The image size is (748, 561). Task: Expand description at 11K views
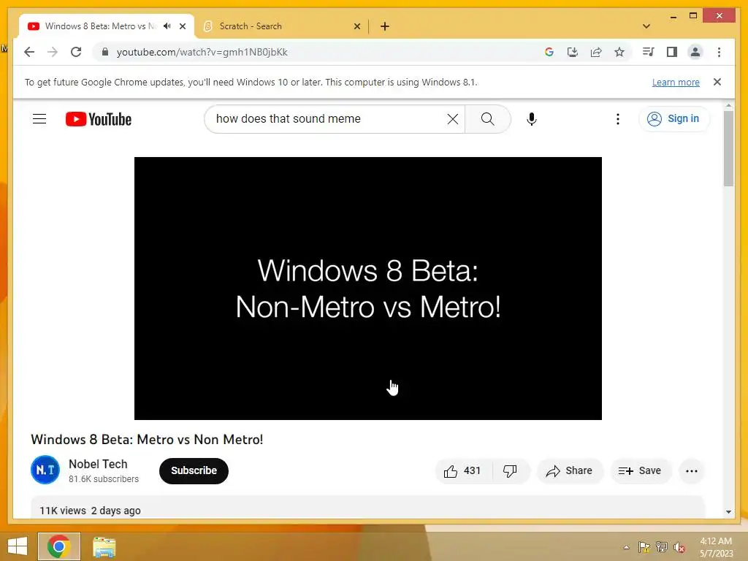(x=367, y=508)
